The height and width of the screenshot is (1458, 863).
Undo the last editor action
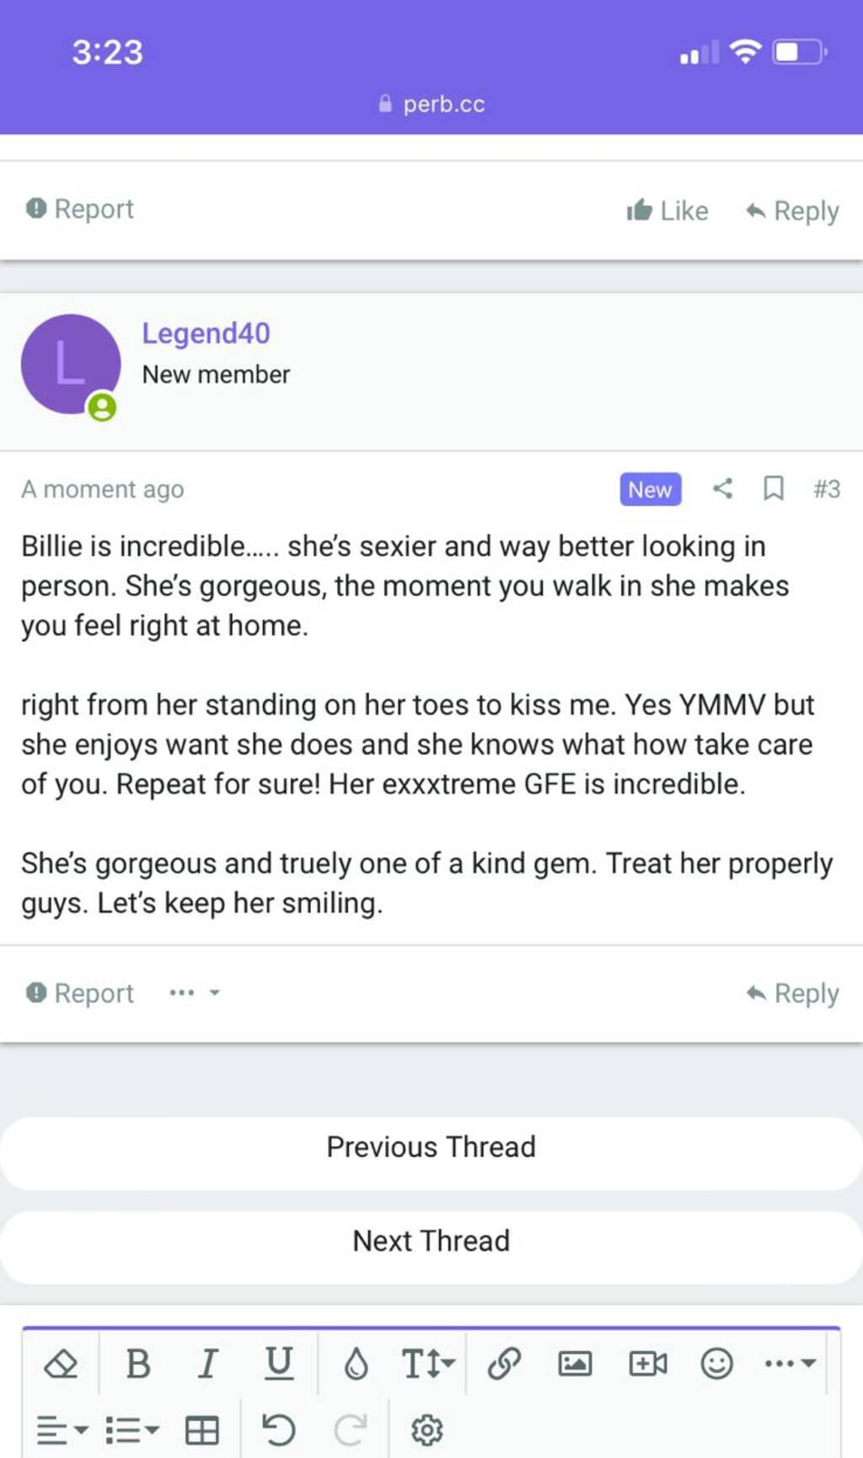tap(278, 1430)
